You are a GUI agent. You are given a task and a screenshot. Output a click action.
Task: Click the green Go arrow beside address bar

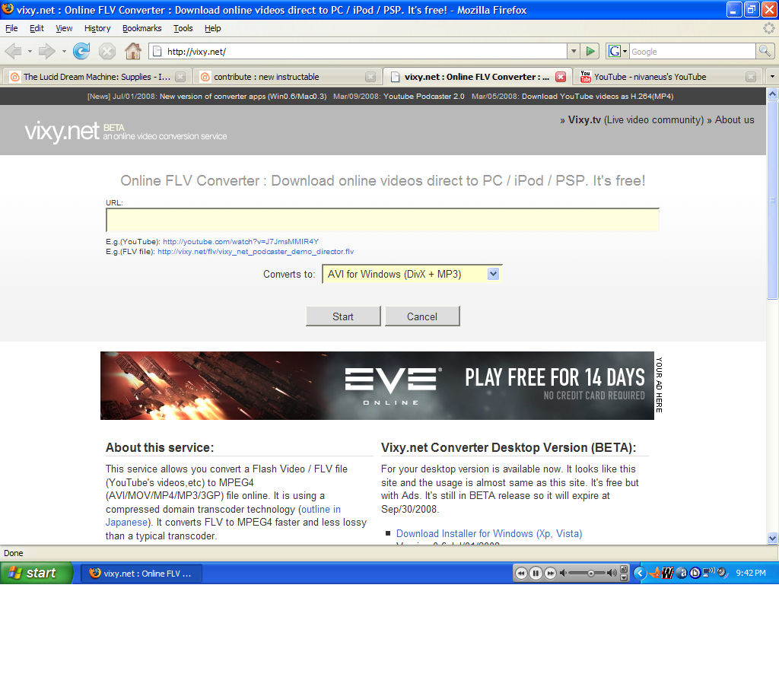pos(590,51)
